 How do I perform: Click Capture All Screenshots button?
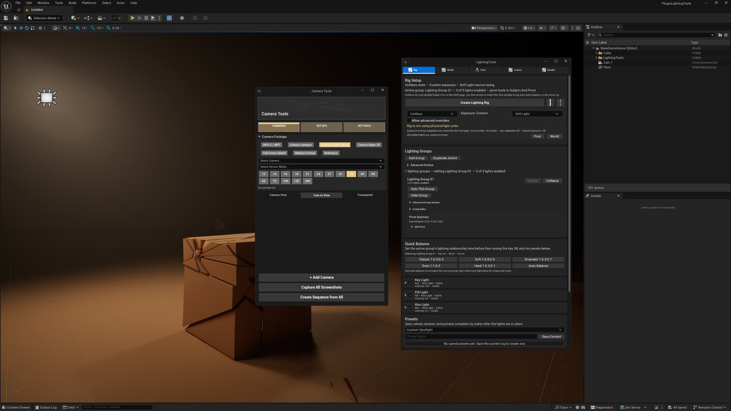tap(321, 287)
